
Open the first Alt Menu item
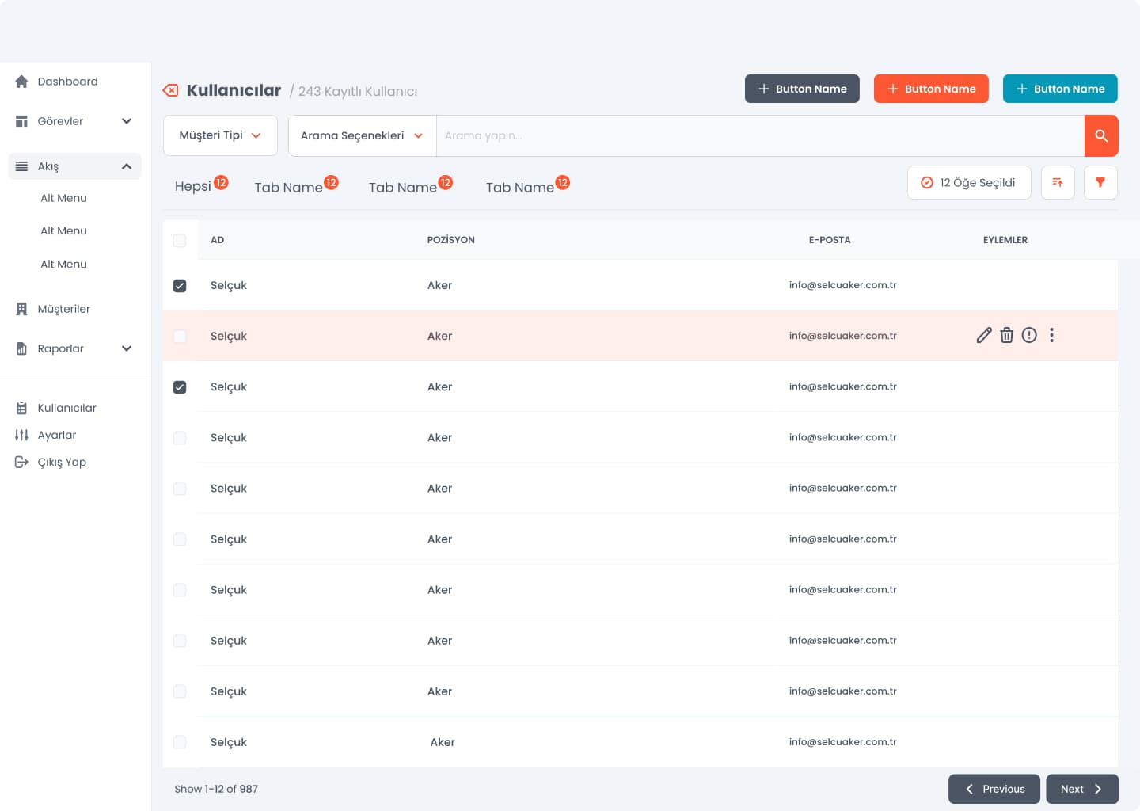pos(63,198)
